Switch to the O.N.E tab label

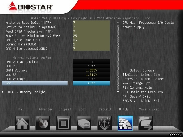point(123,109)
